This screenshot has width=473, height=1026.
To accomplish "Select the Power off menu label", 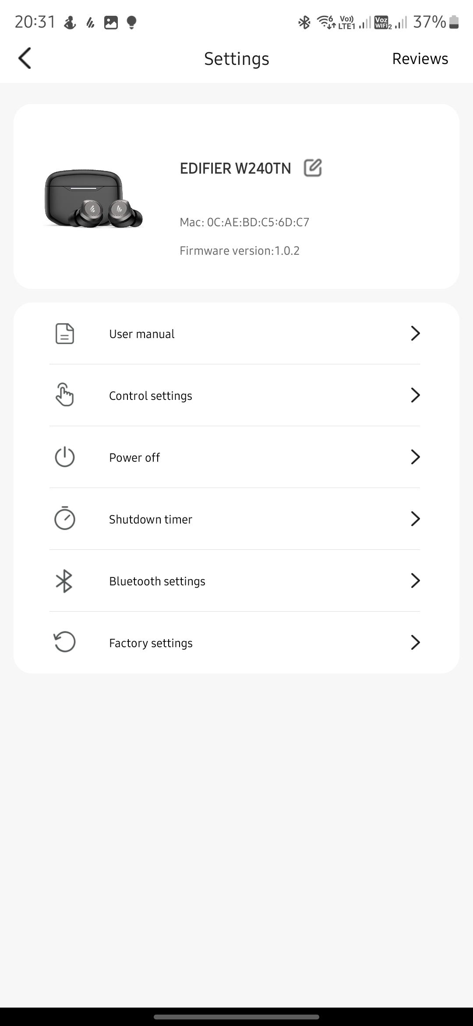I will click(x=134, y=457).
